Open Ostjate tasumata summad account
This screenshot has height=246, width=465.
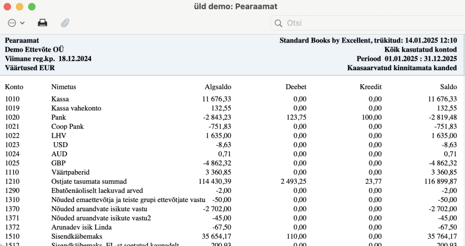[x=231, y=182]
